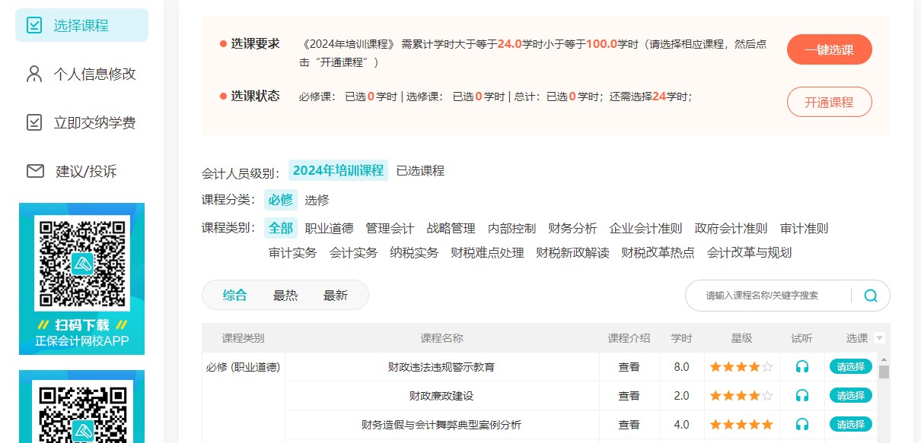Filter by 会计改革与规划 category

click(x=749, y=252)
